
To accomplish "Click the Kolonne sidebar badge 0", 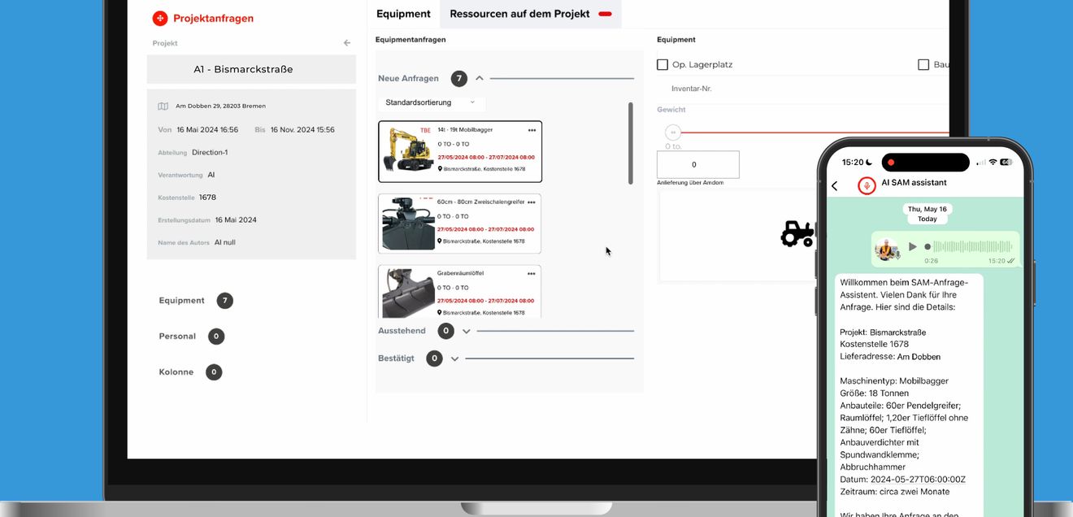I will click(x=214, y=372).
